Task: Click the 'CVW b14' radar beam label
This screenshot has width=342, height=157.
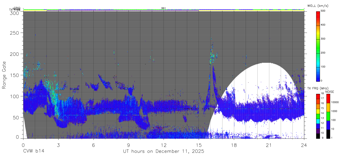Action: tap(33, 151)
